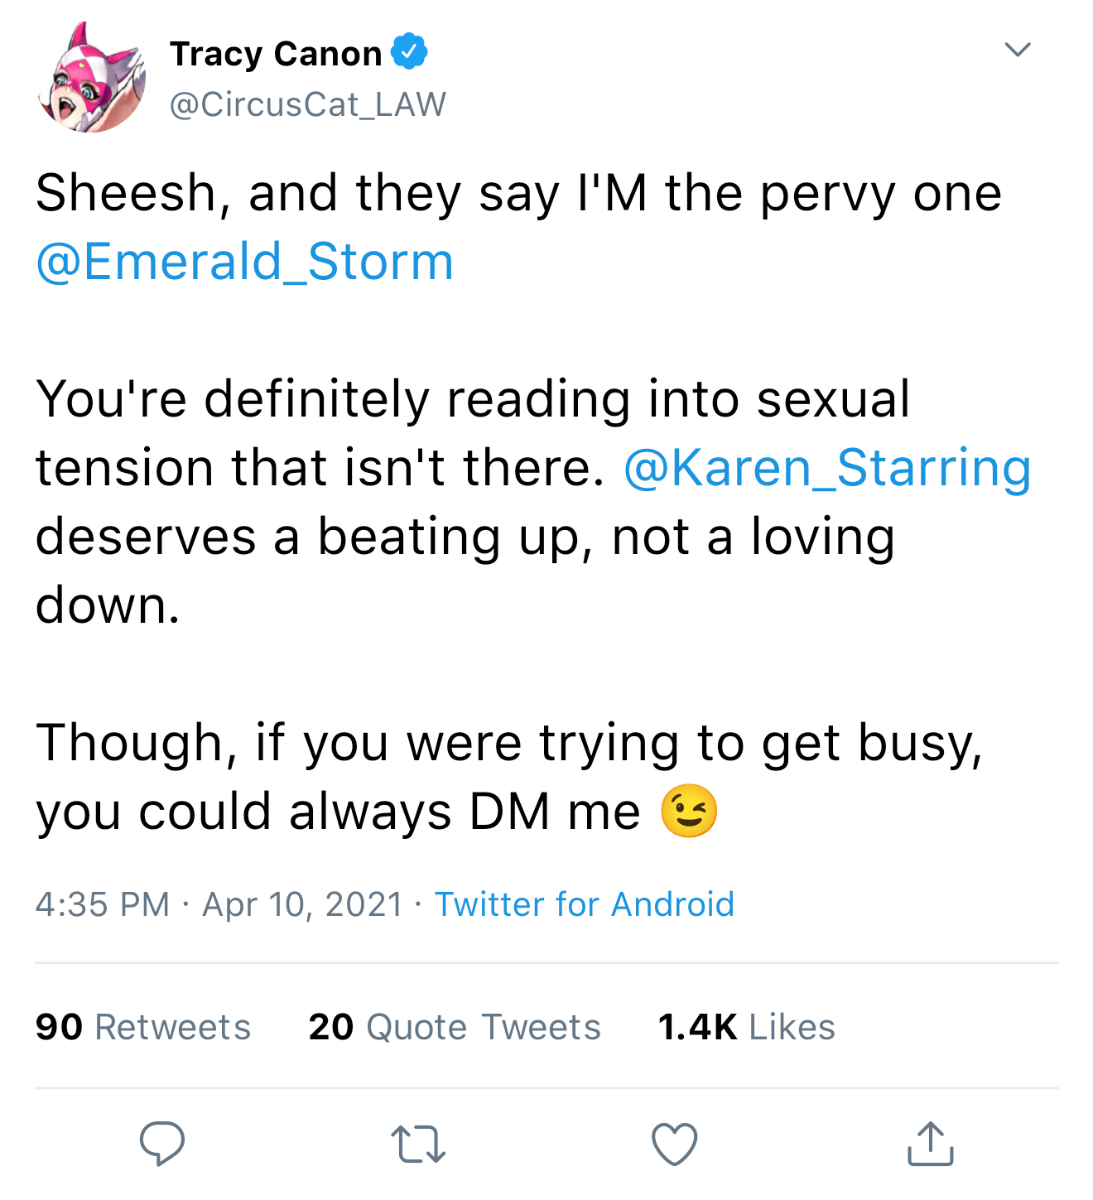Click the @CircusCat_LAW handle
This screenshot has height=1200, width=1093.
coord(308,104)
